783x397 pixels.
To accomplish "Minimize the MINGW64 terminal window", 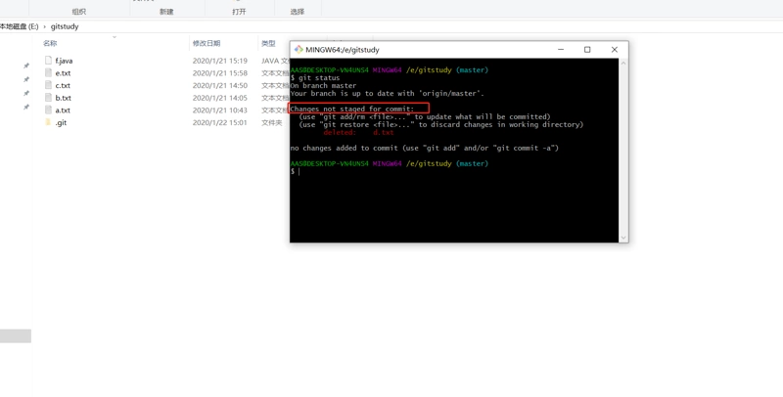I will click(561, 49).
